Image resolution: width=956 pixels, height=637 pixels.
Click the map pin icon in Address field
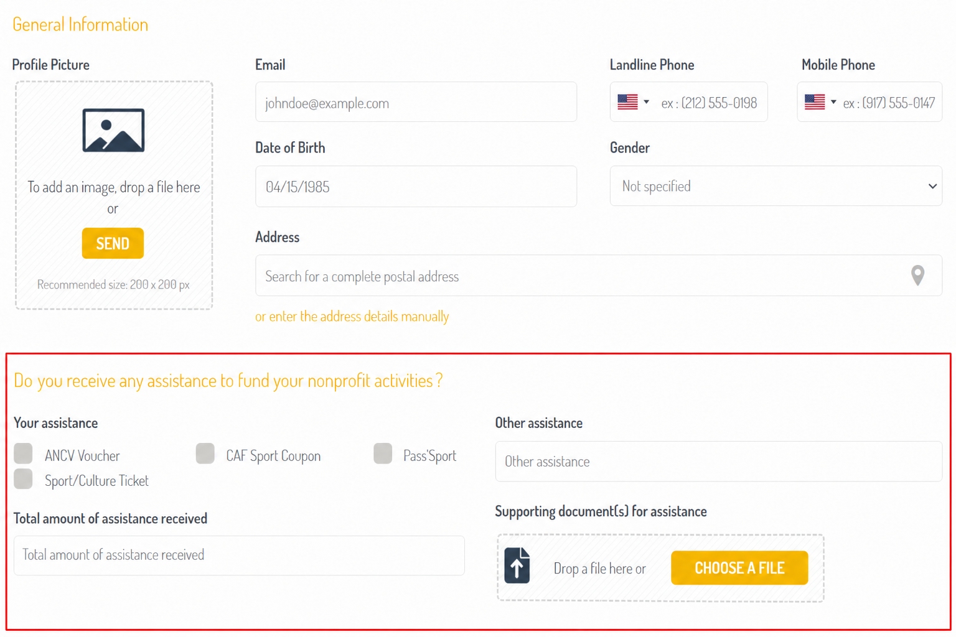[917, 275]
